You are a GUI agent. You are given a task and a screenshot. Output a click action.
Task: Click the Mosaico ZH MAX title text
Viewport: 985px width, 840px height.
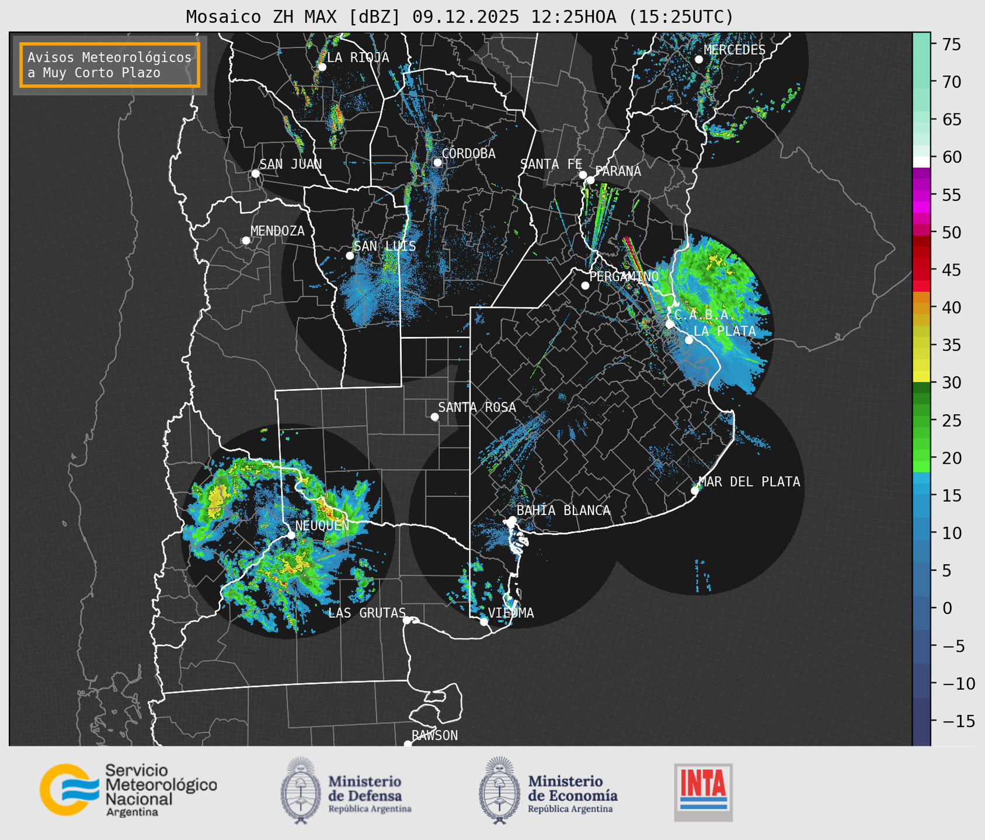tap(460, 17)
